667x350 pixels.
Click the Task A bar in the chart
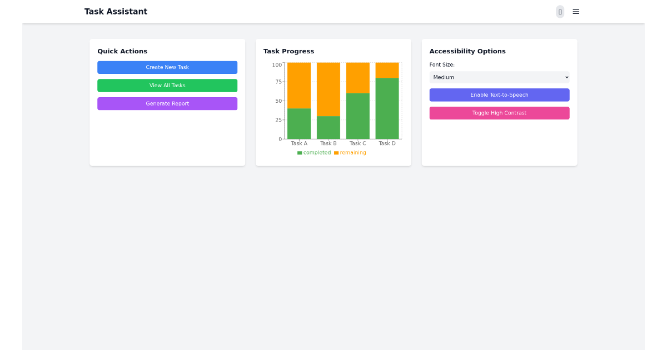[299, 100]
